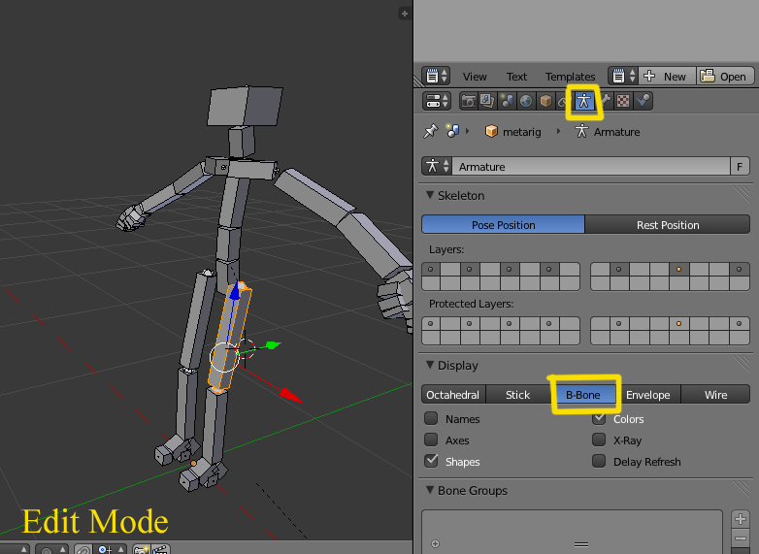Switch to Armature data properties tab
This screenshot has width=759, height=554.
584,101
